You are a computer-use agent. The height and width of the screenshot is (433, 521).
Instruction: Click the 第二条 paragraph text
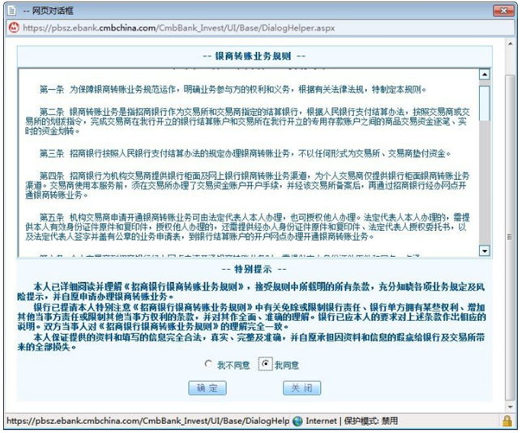[x=248, y=122]
